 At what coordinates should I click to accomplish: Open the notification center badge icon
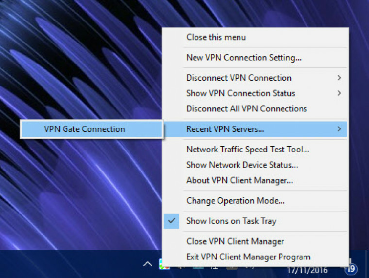click(x=351, y=268)
